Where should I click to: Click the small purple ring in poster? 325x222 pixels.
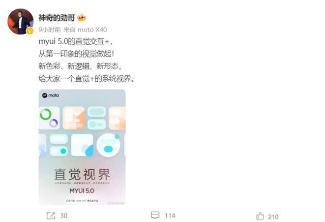click(x=53, y=123)
